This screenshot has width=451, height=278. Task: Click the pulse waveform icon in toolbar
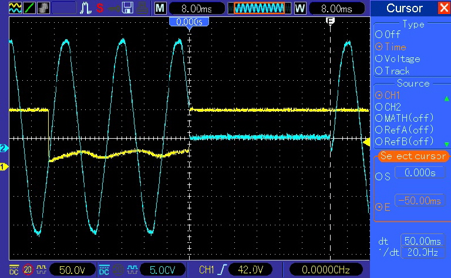pyautogui.click(x=87, y=8)
